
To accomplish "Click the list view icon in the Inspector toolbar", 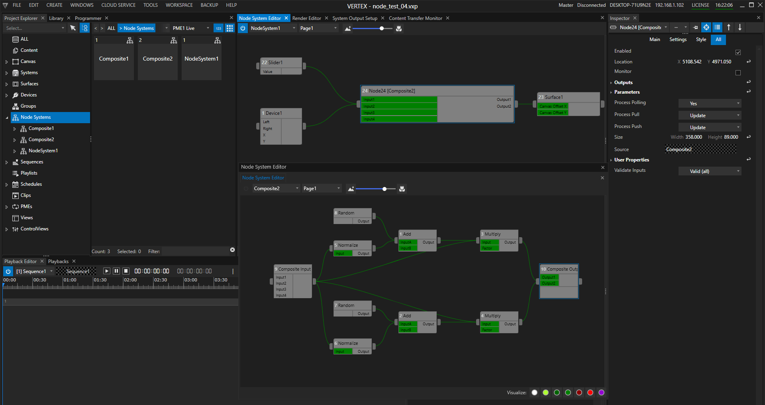I will tap(718, 27).
